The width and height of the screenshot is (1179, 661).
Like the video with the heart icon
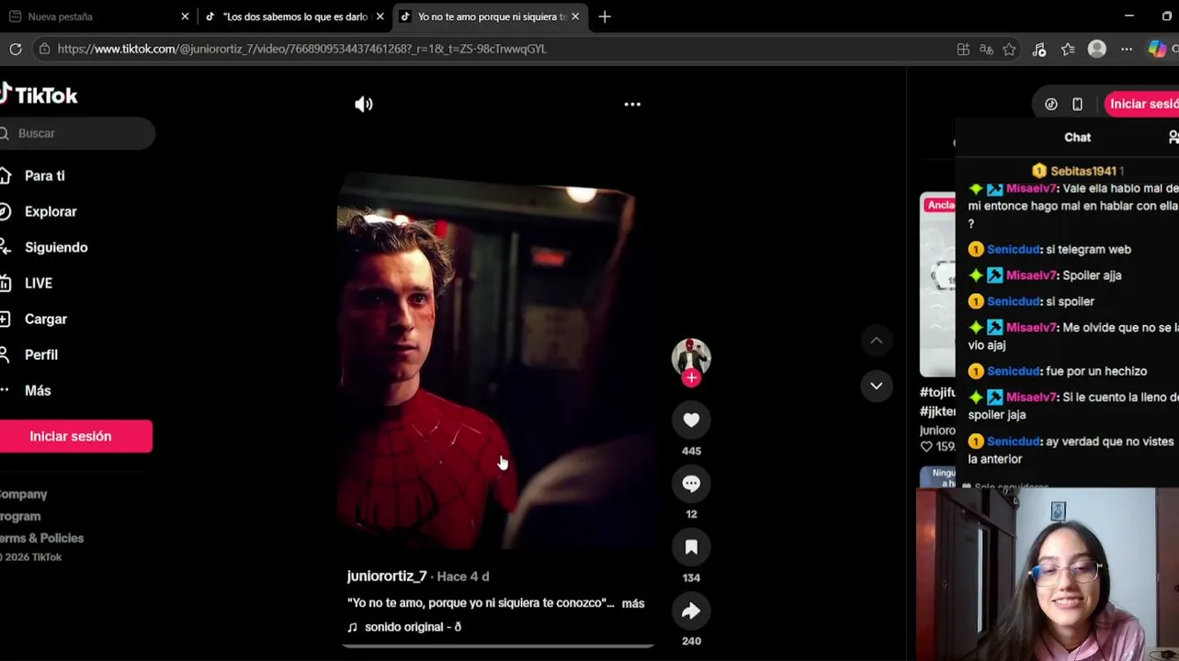(691, 420)
